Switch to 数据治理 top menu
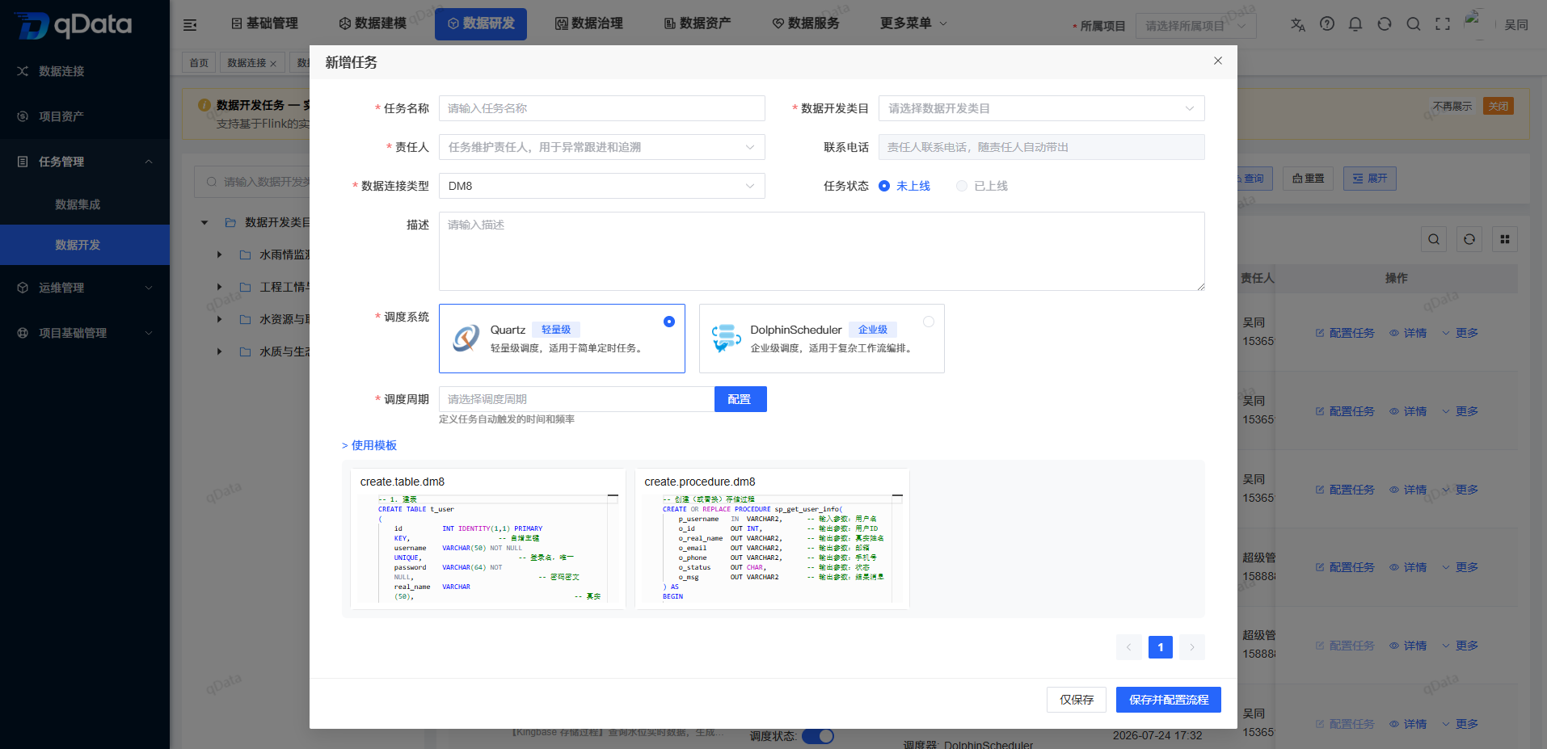This screenshot has height=749, width=1547. click(x=589, y=23)
